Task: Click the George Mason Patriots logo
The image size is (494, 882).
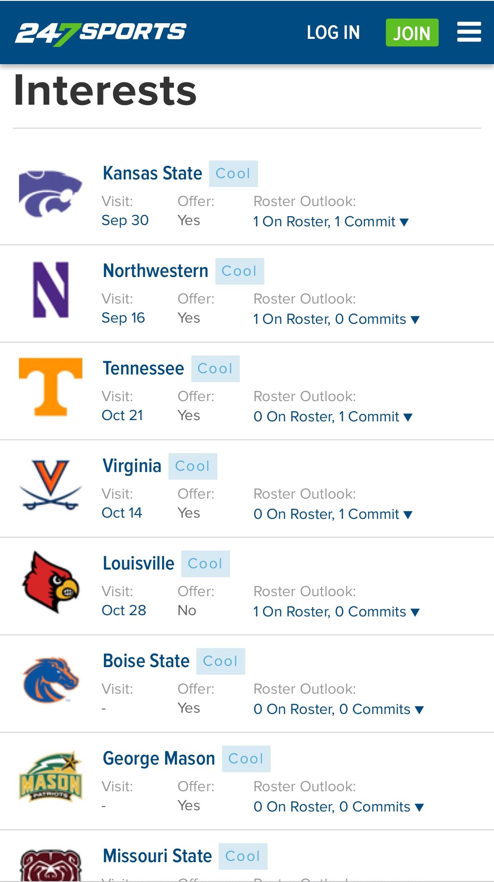Action: (51, 777)
